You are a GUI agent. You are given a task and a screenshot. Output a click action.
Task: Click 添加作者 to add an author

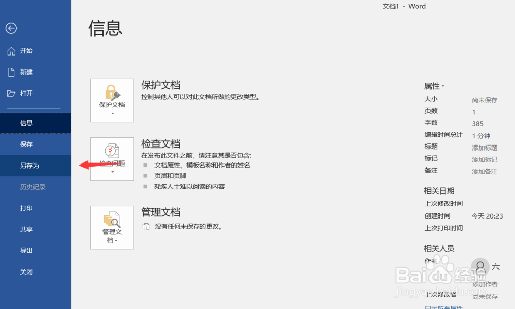tap(484, 283)
